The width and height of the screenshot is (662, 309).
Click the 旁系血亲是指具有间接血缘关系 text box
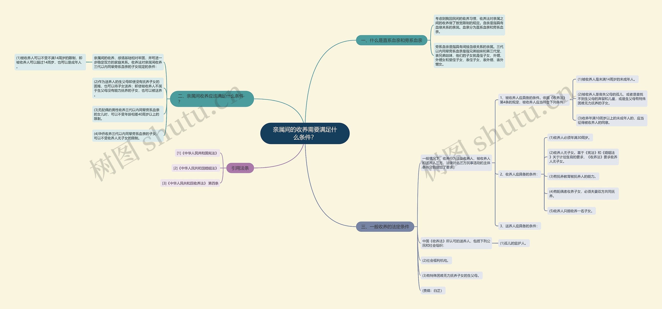469,56
